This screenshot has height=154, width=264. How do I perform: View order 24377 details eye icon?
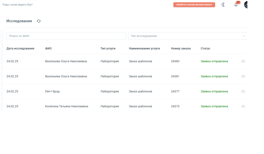[243, 91]
